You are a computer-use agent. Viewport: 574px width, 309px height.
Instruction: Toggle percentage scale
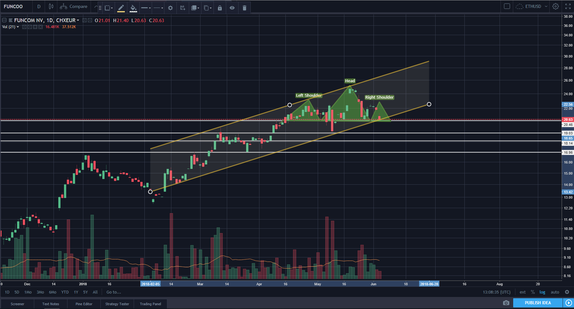click(533, 292)
